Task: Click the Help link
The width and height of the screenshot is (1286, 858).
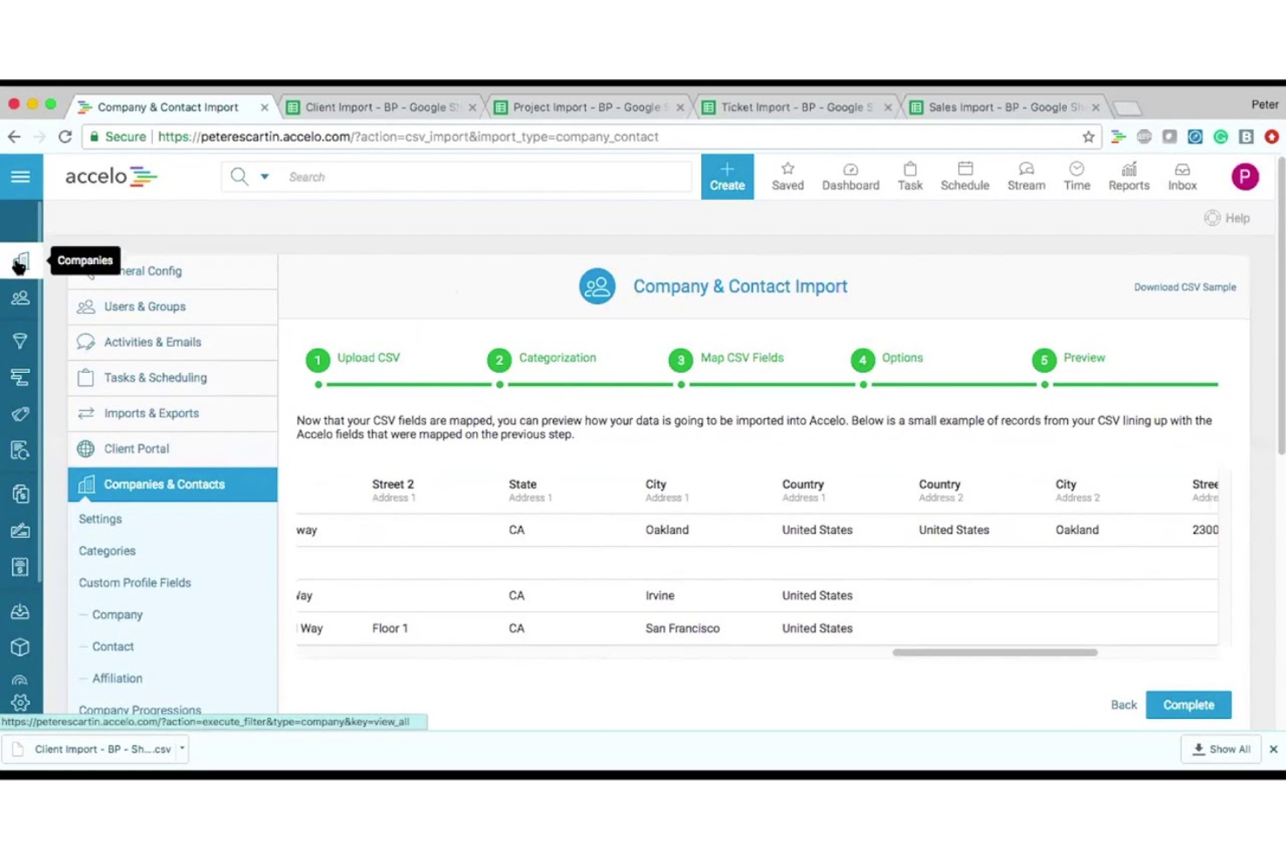Action: (x=1227, y=218)
